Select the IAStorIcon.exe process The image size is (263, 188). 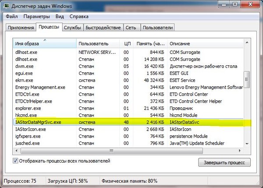coord(128,129)
